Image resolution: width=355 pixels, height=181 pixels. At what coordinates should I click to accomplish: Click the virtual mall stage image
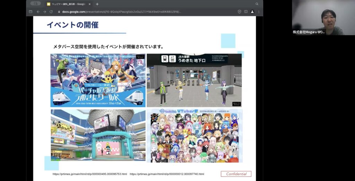[x=98, y=135]
